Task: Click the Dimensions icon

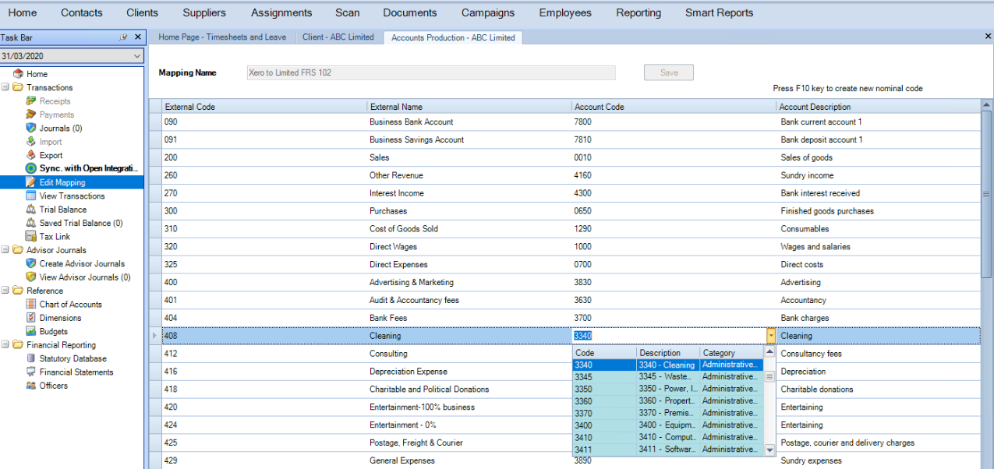Action: 31,318
